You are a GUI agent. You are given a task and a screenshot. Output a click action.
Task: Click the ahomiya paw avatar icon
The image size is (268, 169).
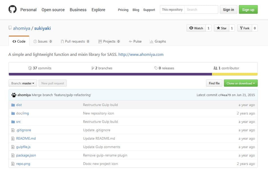14,95
